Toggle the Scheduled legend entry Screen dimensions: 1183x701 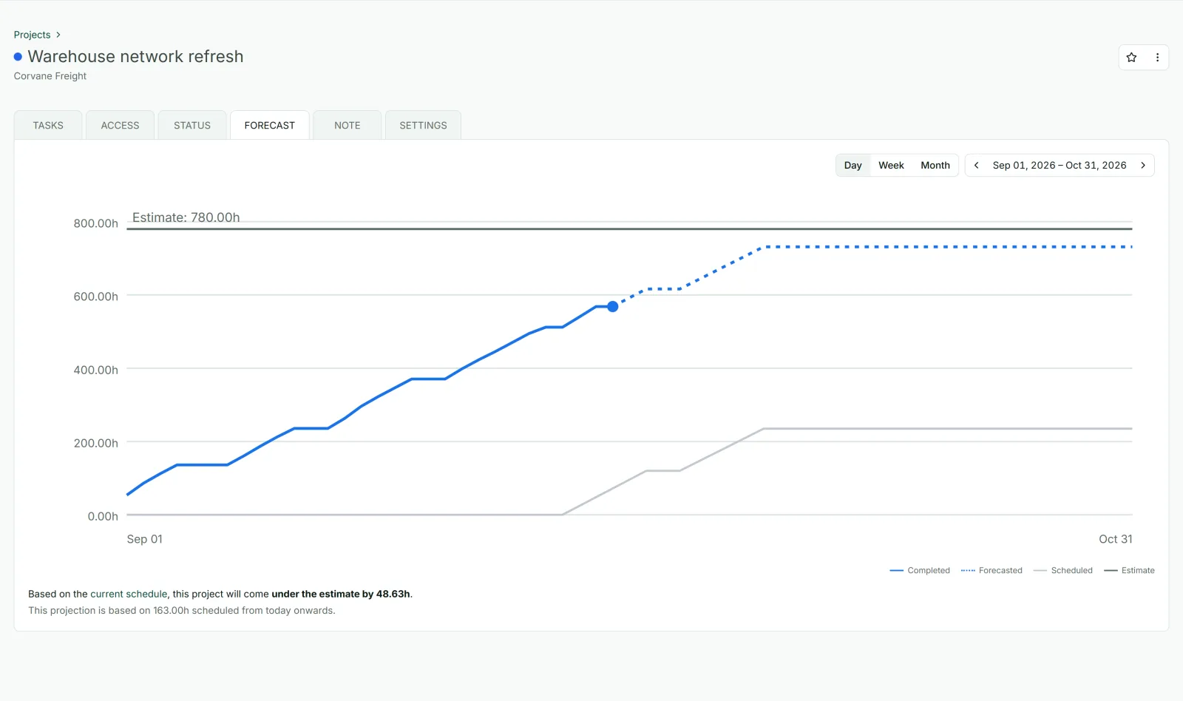click(1063, 570)
